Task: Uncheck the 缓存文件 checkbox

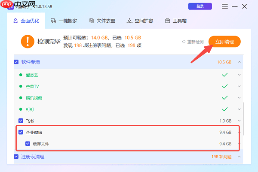Action: (28, 144)
